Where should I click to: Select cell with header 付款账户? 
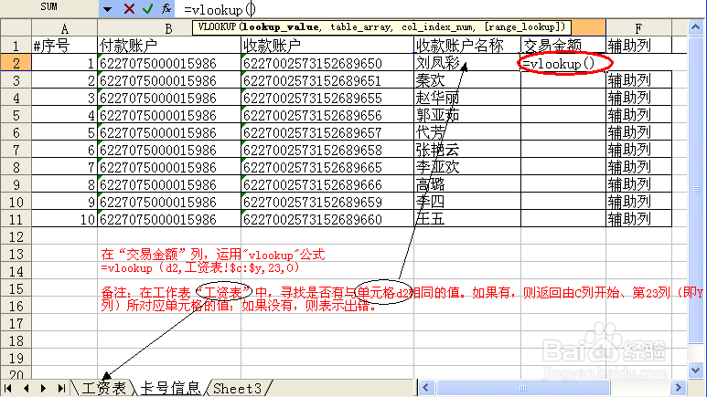[169, 46]
